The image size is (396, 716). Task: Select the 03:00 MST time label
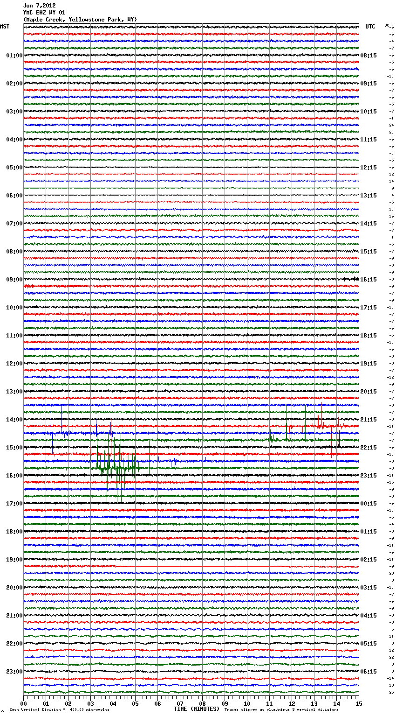click(x=14, y=112)
